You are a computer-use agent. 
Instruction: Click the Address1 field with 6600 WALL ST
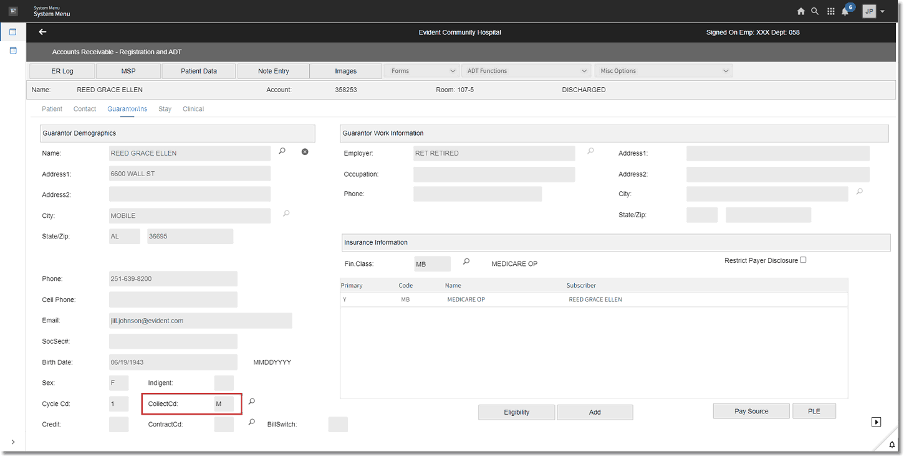click(190, 174)
